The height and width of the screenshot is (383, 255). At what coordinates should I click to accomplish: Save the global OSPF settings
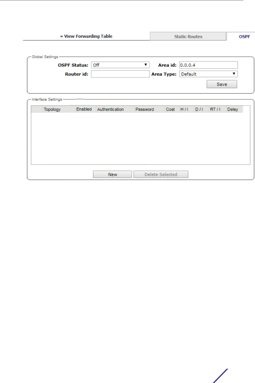pos(222,84)
